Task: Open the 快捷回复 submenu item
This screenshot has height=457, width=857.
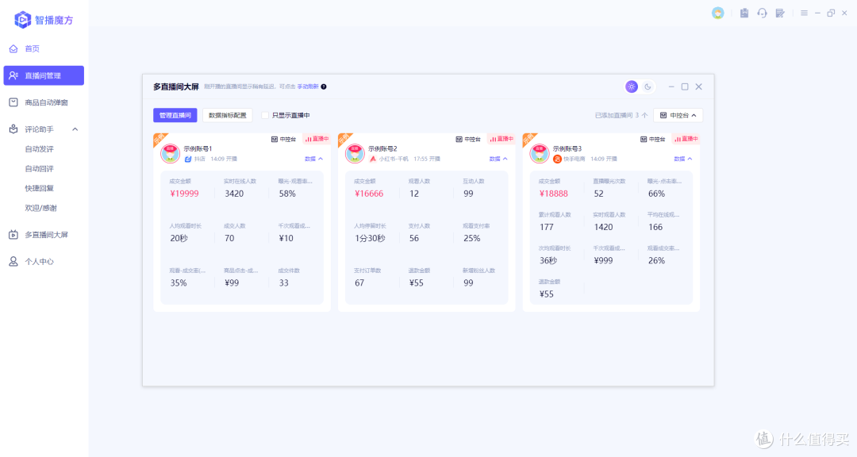Action: pyautogui.click(x=40, y=188)
